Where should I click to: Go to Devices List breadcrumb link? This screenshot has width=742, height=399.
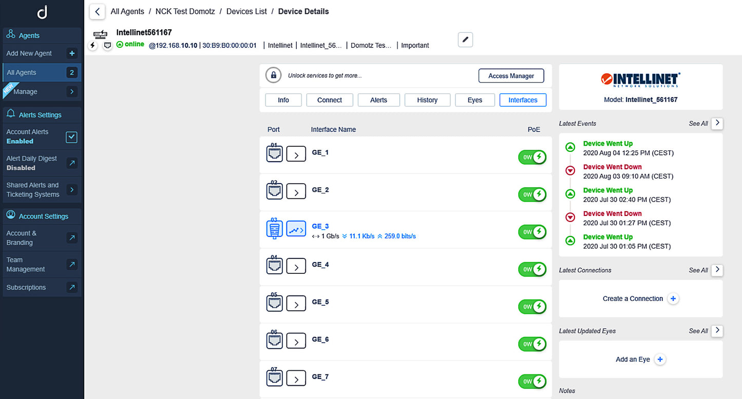(246, 11)
